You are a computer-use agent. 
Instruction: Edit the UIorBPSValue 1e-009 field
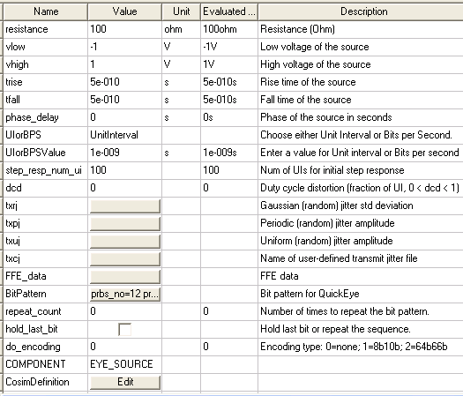[x=124, y=153]
